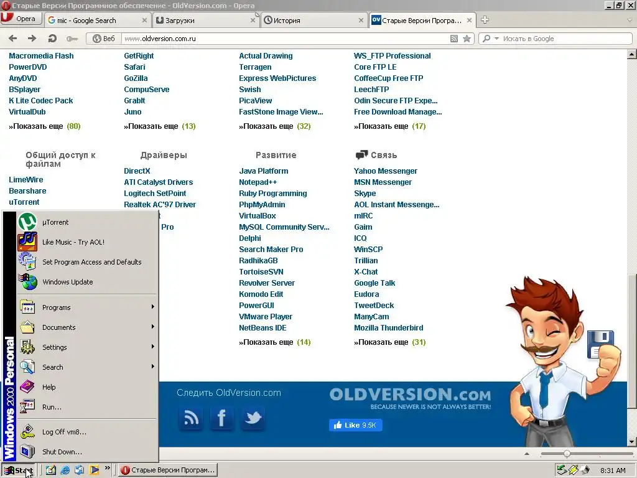
Task: Expand hidden quick launch icons chevron
Action: coord(108,468)
